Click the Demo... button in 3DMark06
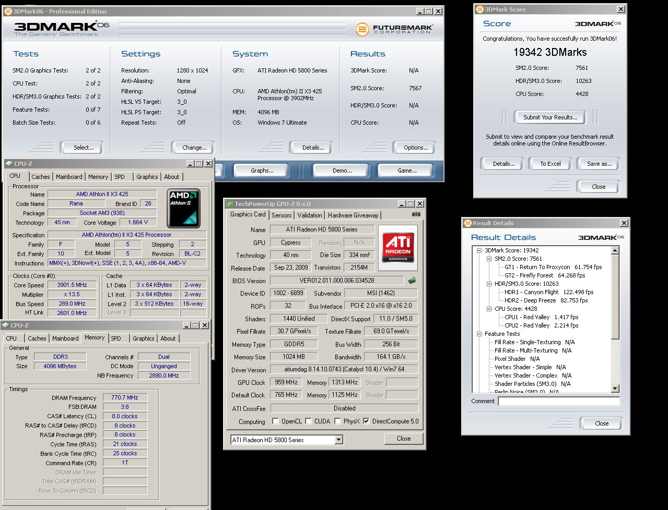This screenshot has width=668, height=510. coord(342,171)
